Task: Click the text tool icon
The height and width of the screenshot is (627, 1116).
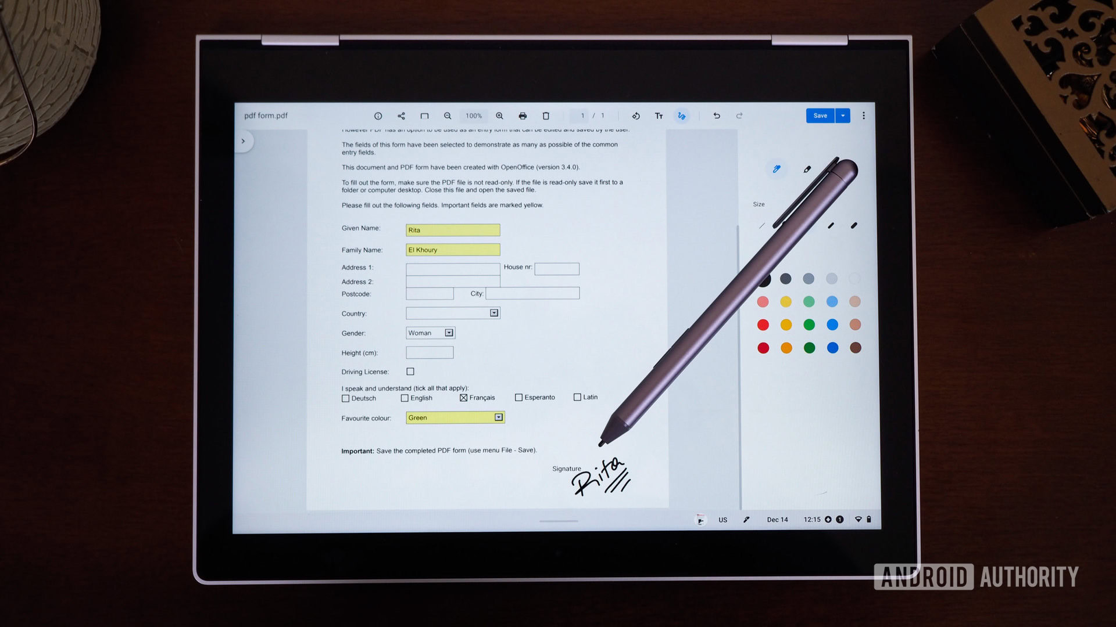Action: pos(659,116)
